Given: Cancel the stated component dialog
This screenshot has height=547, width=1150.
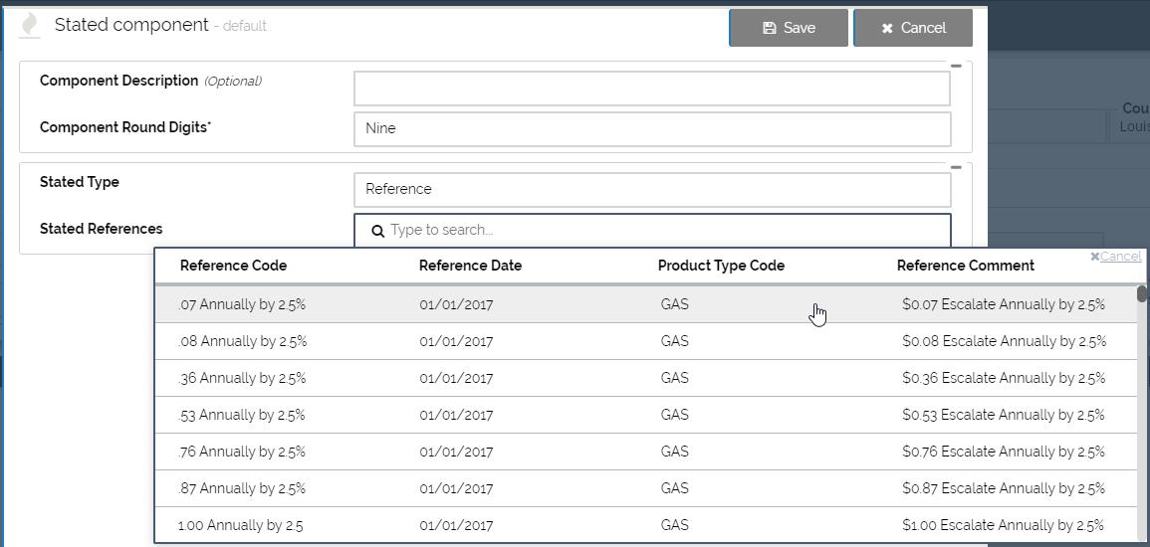Looking at the screenshot, I should click(x=912, y=28).
